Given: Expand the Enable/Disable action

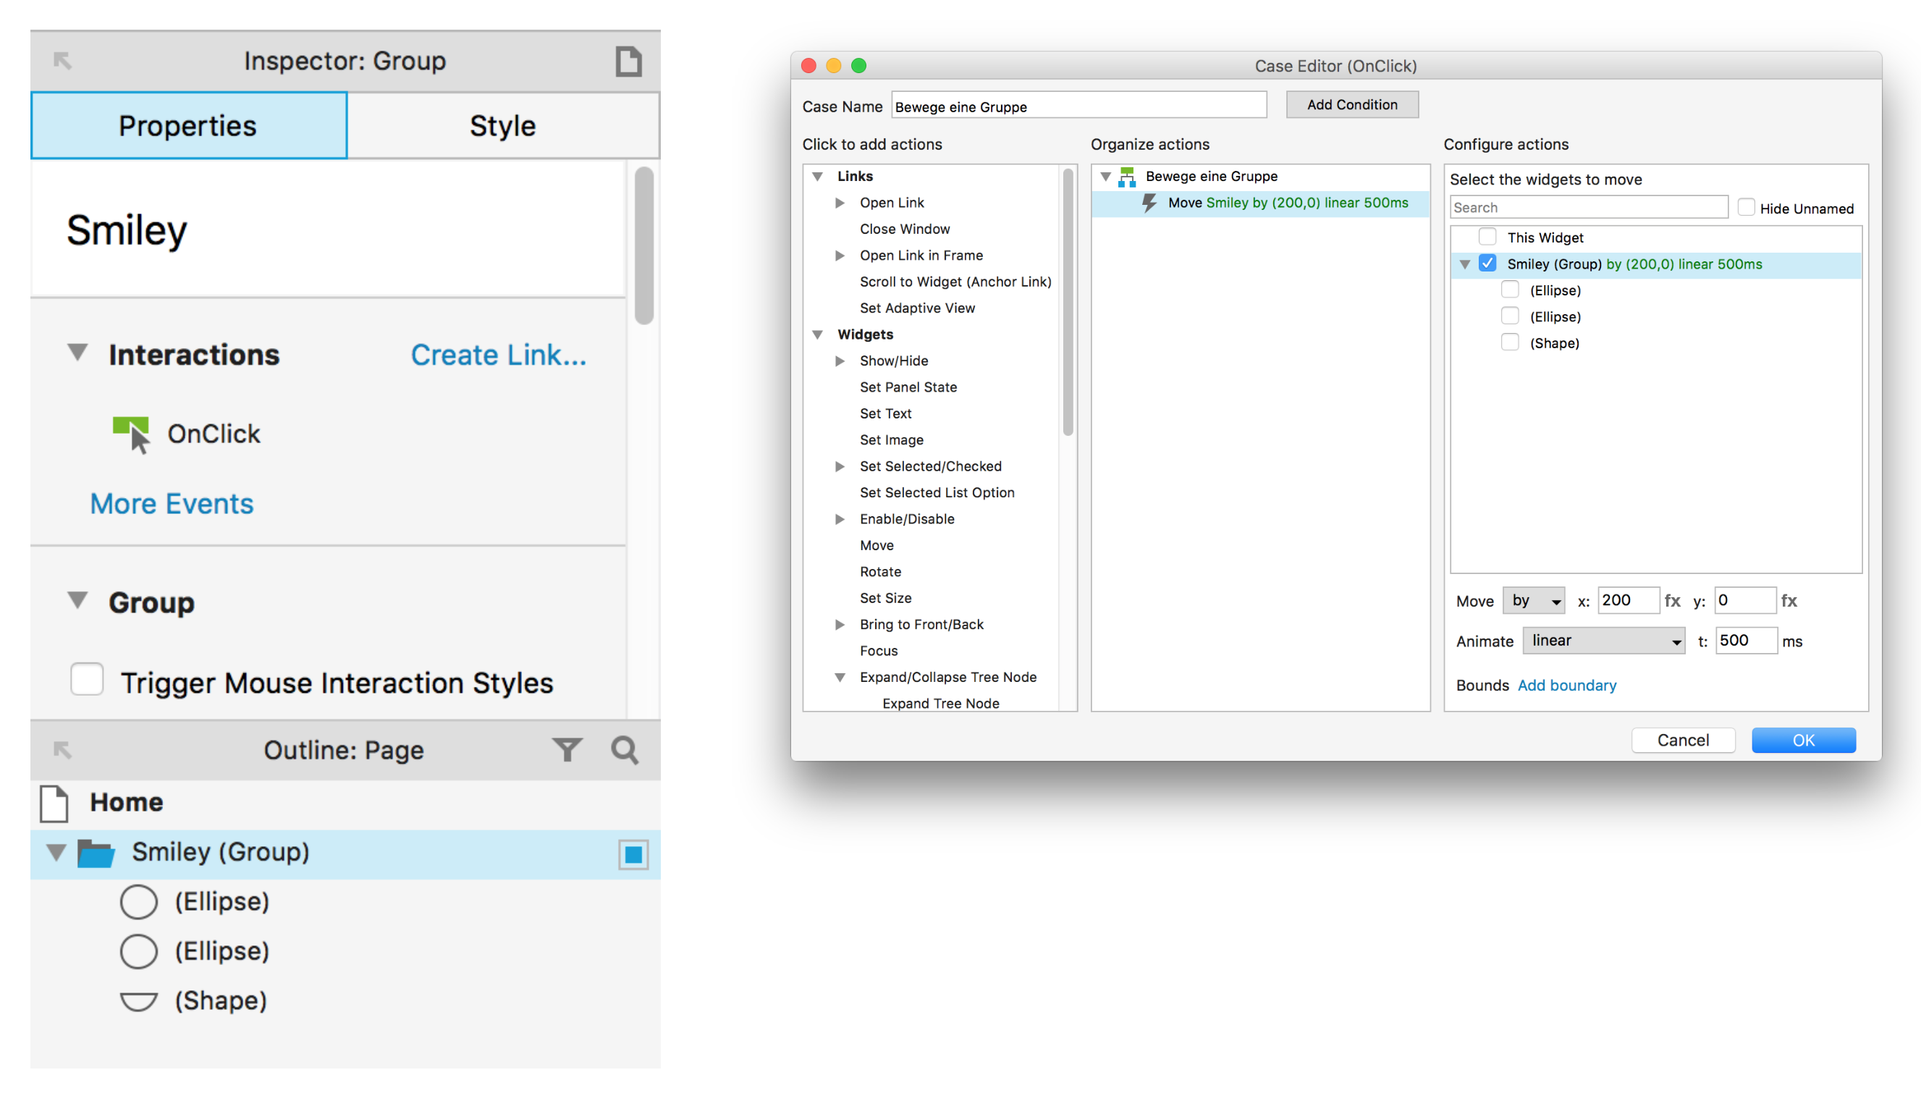Looking at the screenshot, I should point(840,518).
